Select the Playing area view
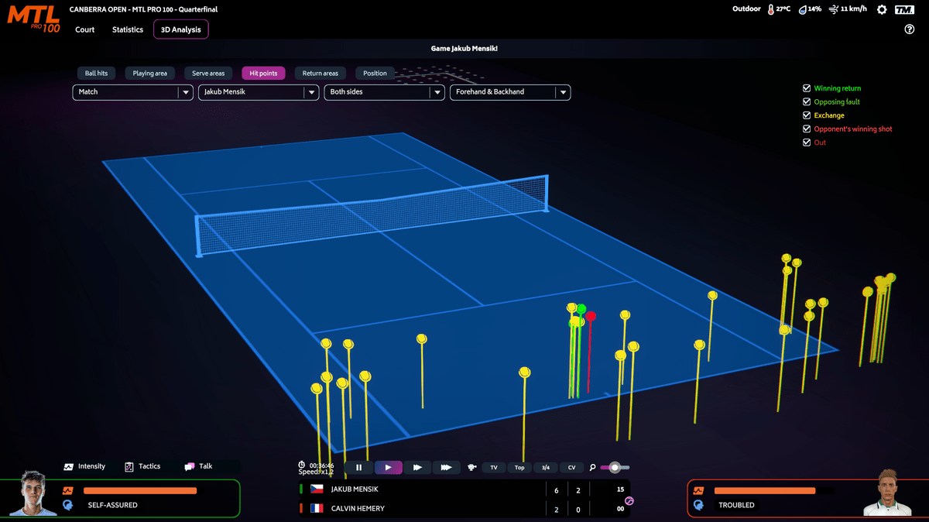The image size is (929, 522). pos(150,73)
